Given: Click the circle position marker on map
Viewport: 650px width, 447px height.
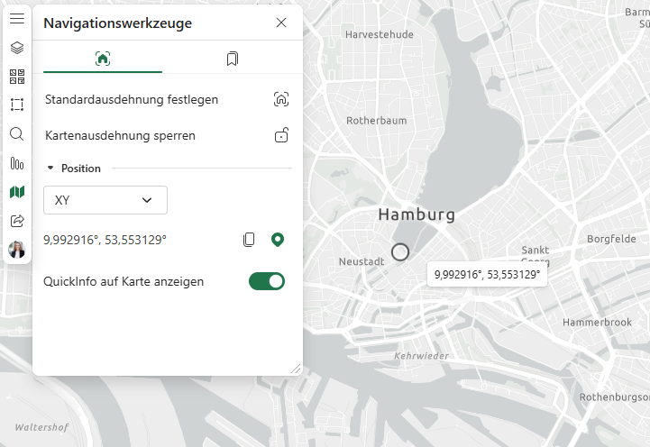Looking at the screenshot, I should click(x=400, y=251).
